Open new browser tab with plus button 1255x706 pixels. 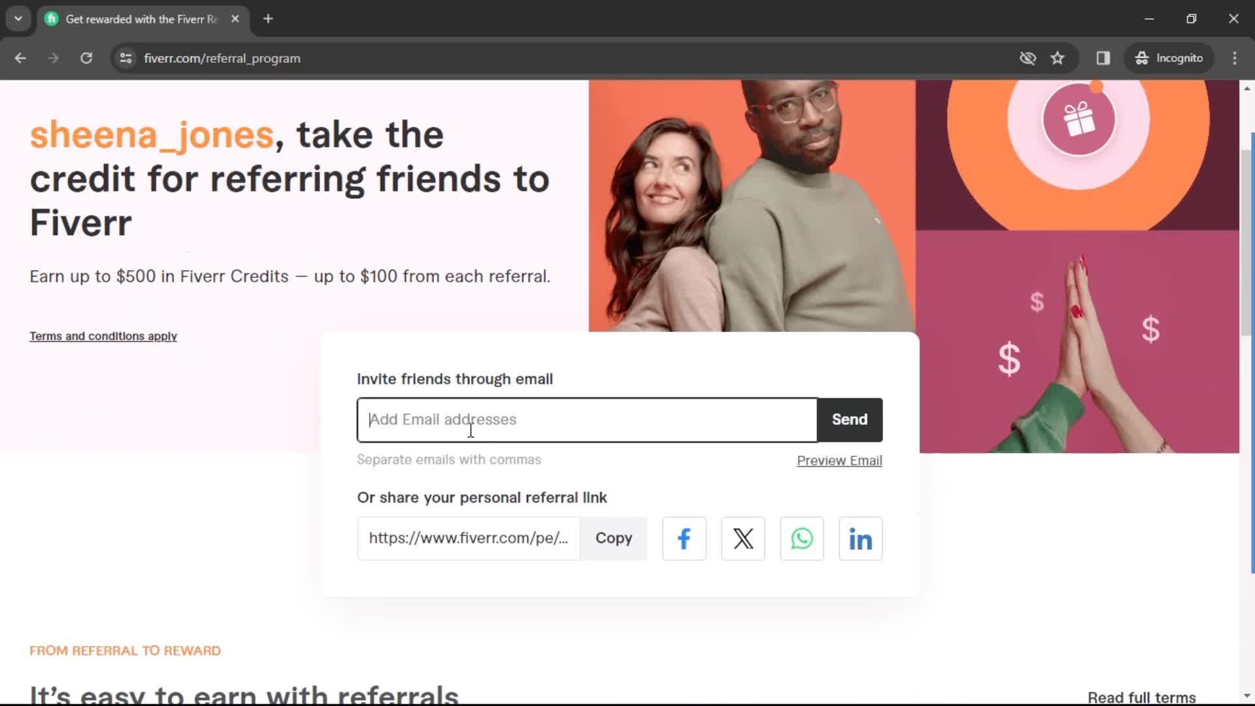tap(268, 19)
